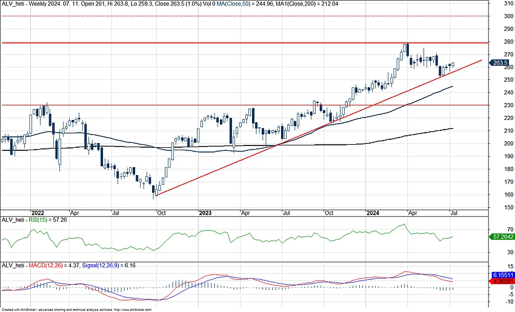Click the Created with AmiBroker footer text
The width and height of the screenshot is (515, 312).
coord(76,310)
